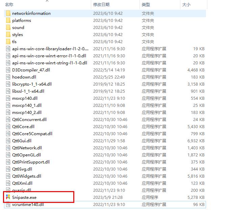Sort files by the 名称 column header
Screen dimensions: 231x210
9,5
